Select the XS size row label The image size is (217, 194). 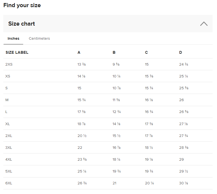pyautogui.click(x=8, y=76)
